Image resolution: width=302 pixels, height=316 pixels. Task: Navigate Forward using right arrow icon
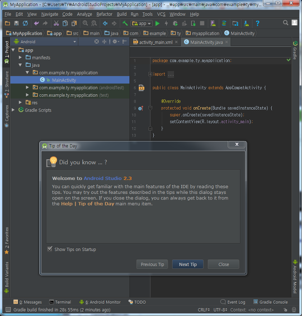tap(114, 24)
